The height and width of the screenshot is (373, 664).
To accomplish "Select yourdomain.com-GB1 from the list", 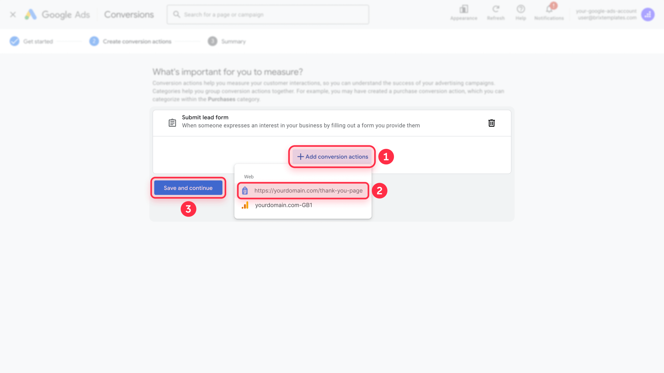I will [x=284, y=205].
